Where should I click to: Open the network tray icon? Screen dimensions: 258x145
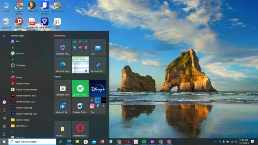click(x=232, y=142)
